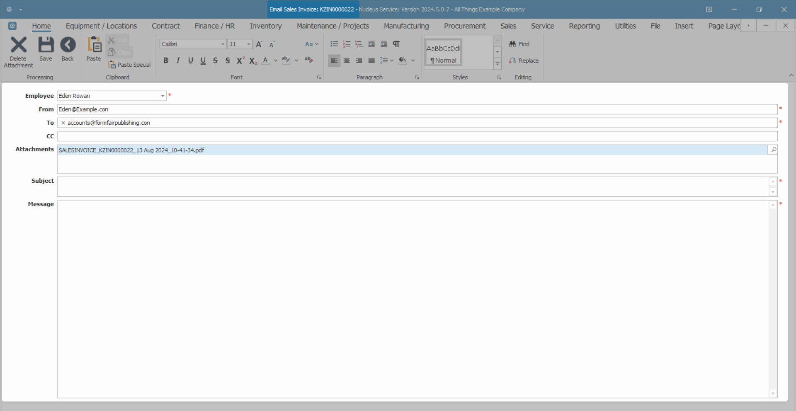Open the title bar quick access dropdown
The width and height of the screenshot is (796, 411).
tap(20, 9)
